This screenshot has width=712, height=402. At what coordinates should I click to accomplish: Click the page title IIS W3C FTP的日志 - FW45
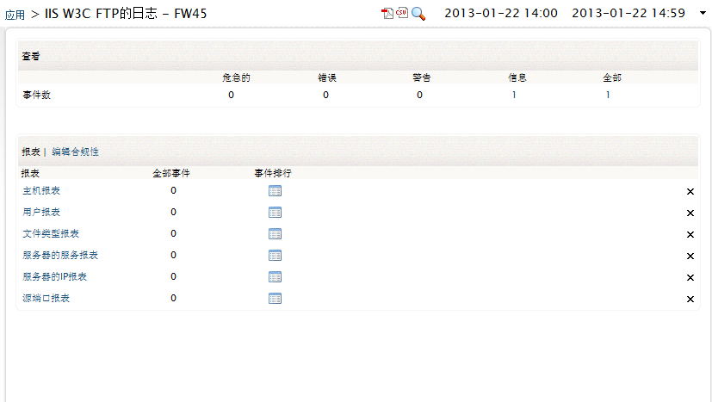(x=126, y=14)
